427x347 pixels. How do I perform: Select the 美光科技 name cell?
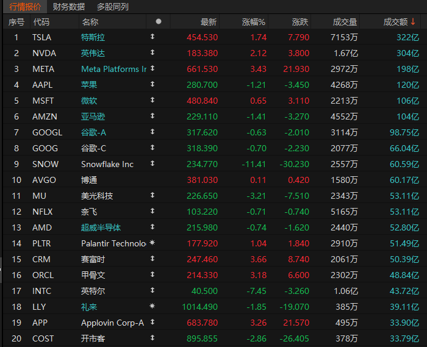pyautogui.click(x=96, y=196)
